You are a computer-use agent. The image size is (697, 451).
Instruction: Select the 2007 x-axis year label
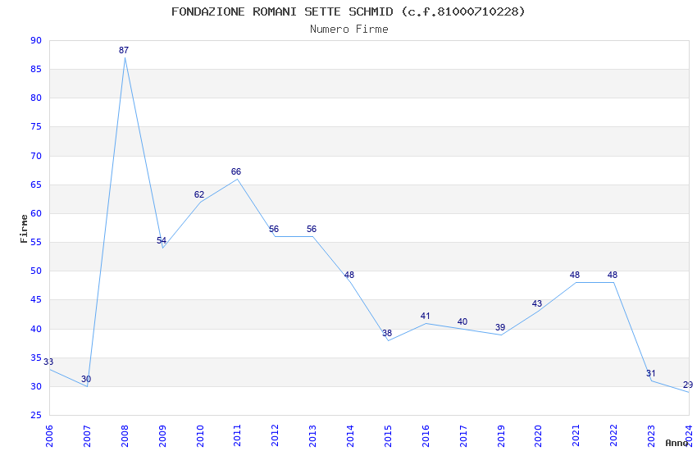(x=87, y=435)
